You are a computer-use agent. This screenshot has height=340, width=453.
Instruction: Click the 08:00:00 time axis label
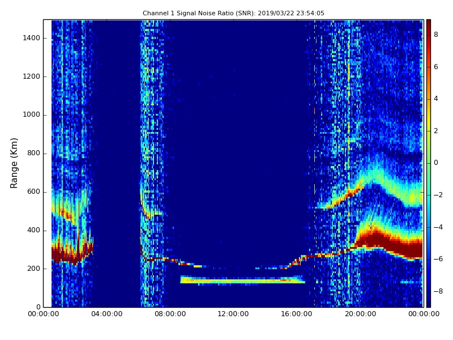[170, 314]
